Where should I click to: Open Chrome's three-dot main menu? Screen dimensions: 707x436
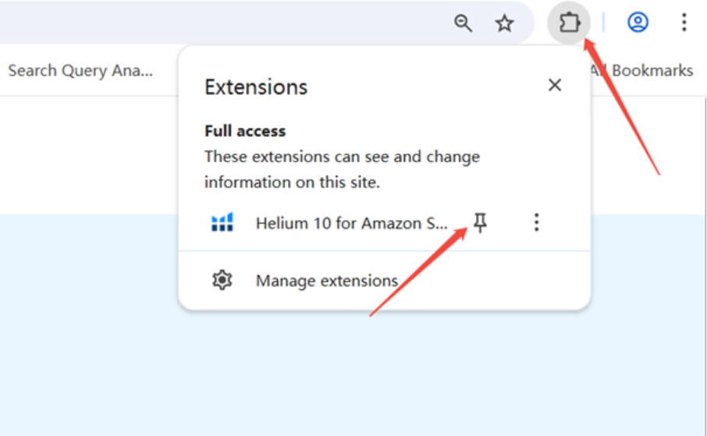click(x=684, y=23)
